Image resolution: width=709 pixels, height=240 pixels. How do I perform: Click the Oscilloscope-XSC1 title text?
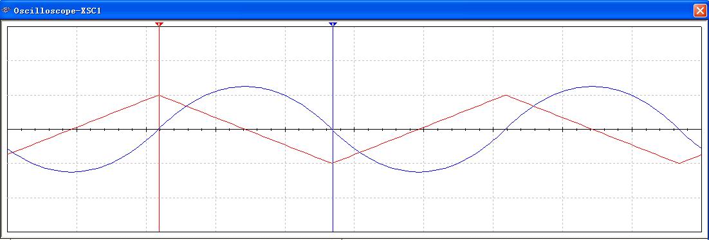(57, 10)
